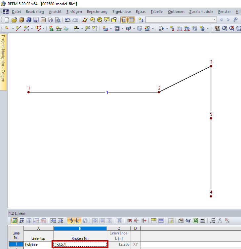The image size is (241, 249).
Task: Select node 2 in the model view
Action: [x=159, y=92]
